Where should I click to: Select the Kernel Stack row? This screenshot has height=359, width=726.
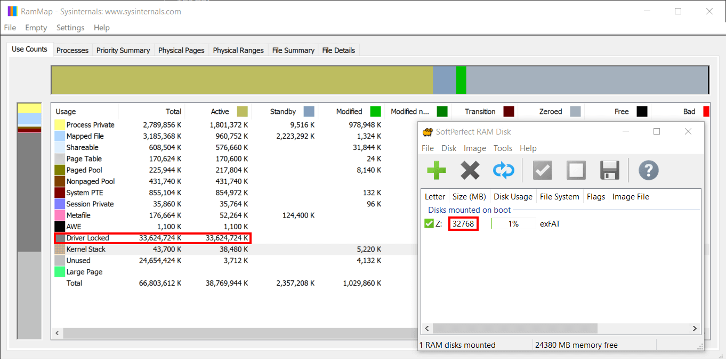[235, 249]
